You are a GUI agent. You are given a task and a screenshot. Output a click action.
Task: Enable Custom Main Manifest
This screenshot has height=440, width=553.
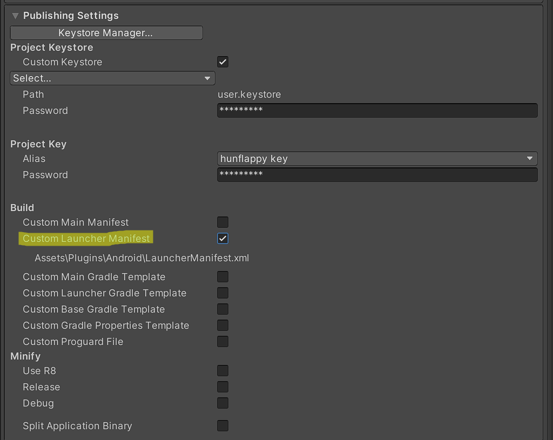click(x=222, y=222)
